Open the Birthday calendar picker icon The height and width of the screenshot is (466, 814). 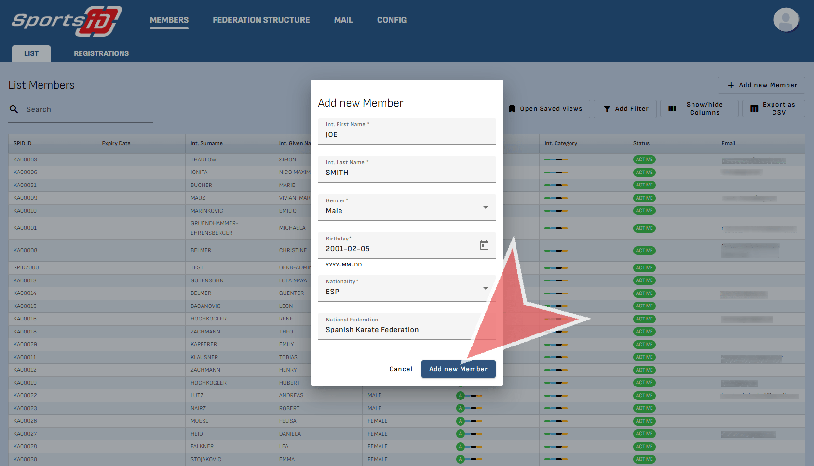pos(484,245)
